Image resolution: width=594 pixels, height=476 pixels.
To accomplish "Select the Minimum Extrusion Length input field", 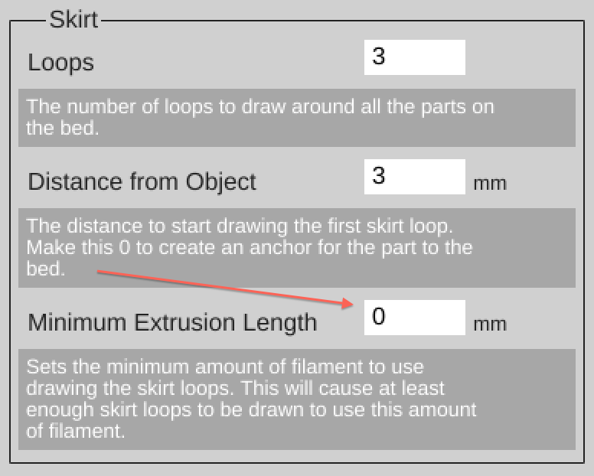I will click(x=414, y=318).
